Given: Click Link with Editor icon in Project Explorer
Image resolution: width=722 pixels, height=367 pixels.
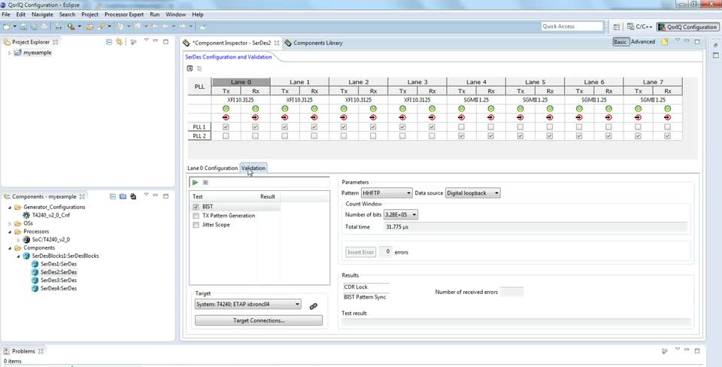Looking at the screenshot, I should [x=119, y=42].
